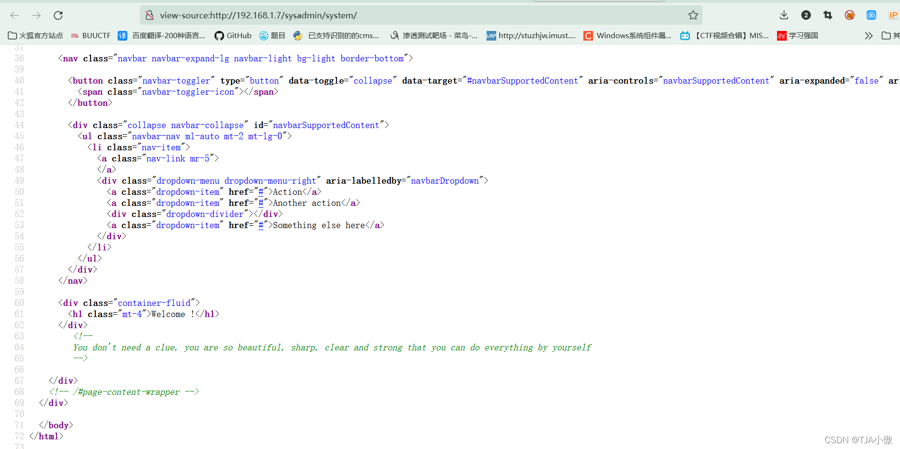Open the downloads panel
Screen dimensions: 900x449
click(784, 15)
